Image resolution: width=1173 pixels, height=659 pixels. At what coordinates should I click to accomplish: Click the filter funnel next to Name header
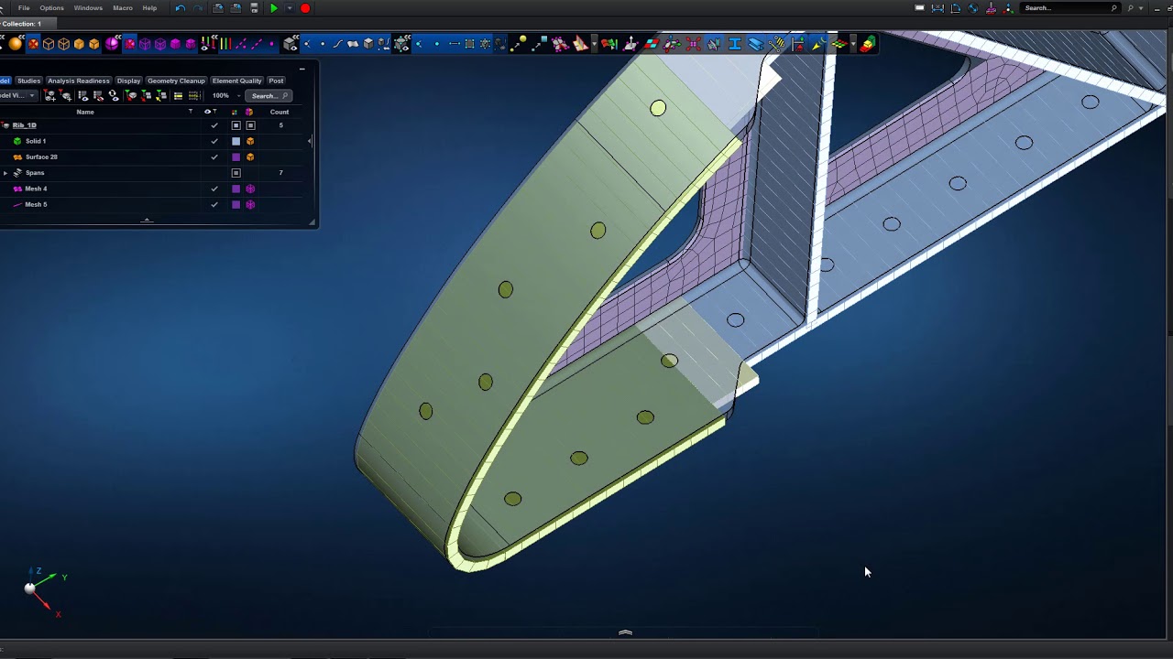click(191, 112)
